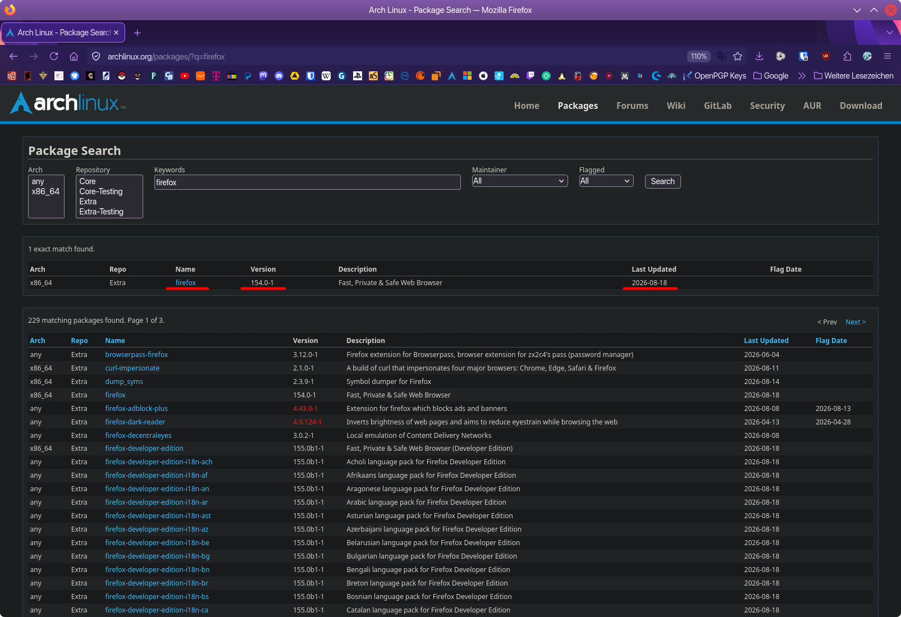Open the AUR navigation item
Image resolution: width=901 pixels, height=617 pixels.
812,106
